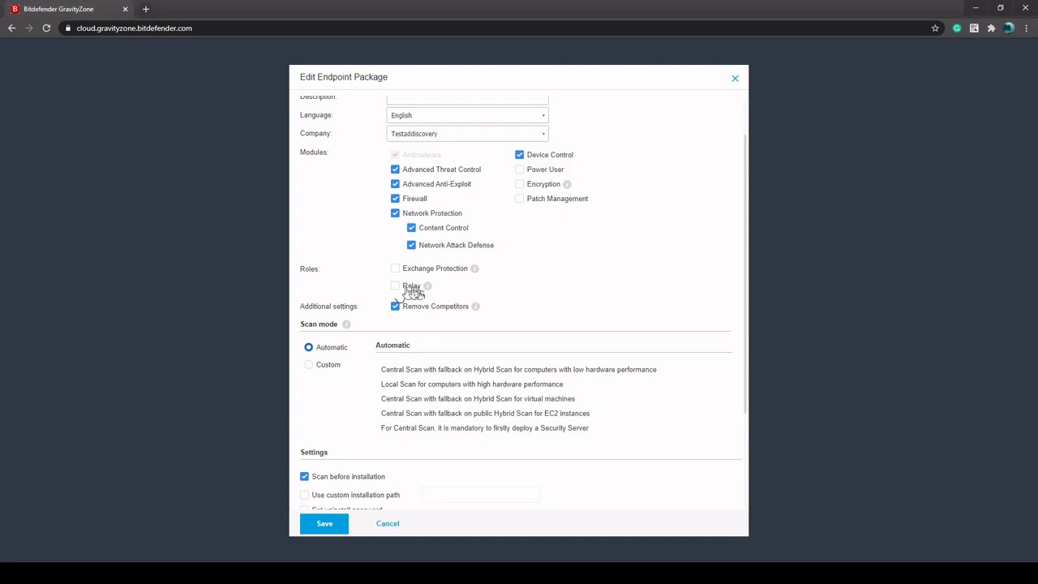The width and height of the screenshot is (1038, 584).
Task: Enable the Encryption module
Action: pos(519,184)
